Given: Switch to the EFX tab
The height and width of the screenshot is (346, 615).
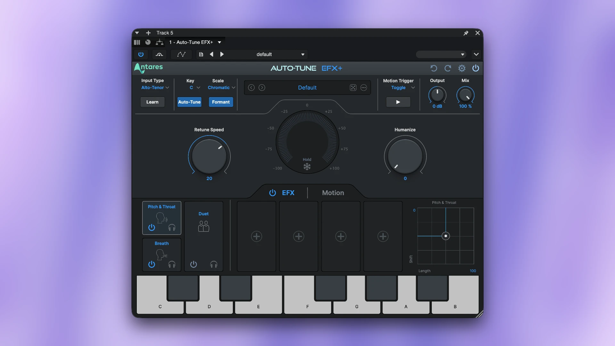Looking at the screenshot, I should 288,193.
